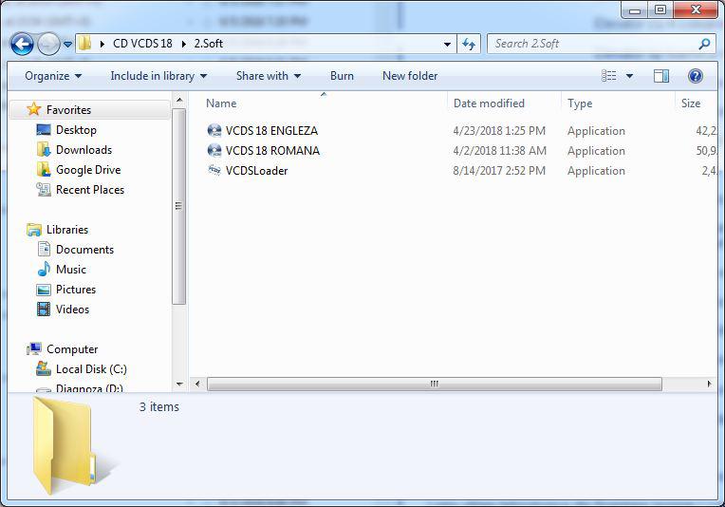Select 2.Soft in the address breadcrumb

click(209, 44)
